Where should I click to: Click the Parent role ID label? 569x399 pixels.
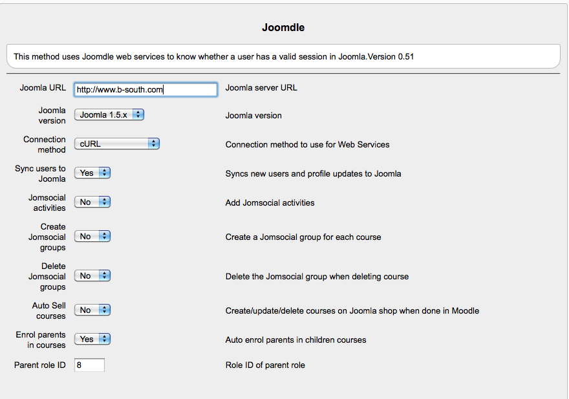click(x=40, y=365)
